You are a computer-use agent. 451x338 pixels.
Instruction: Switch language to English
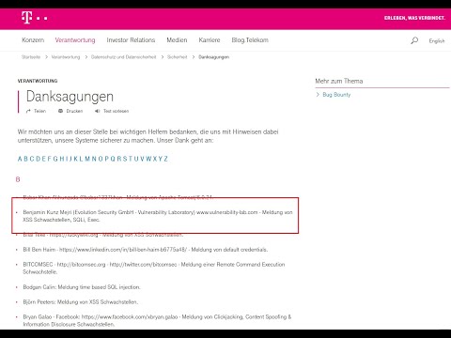tap(437, 41)
